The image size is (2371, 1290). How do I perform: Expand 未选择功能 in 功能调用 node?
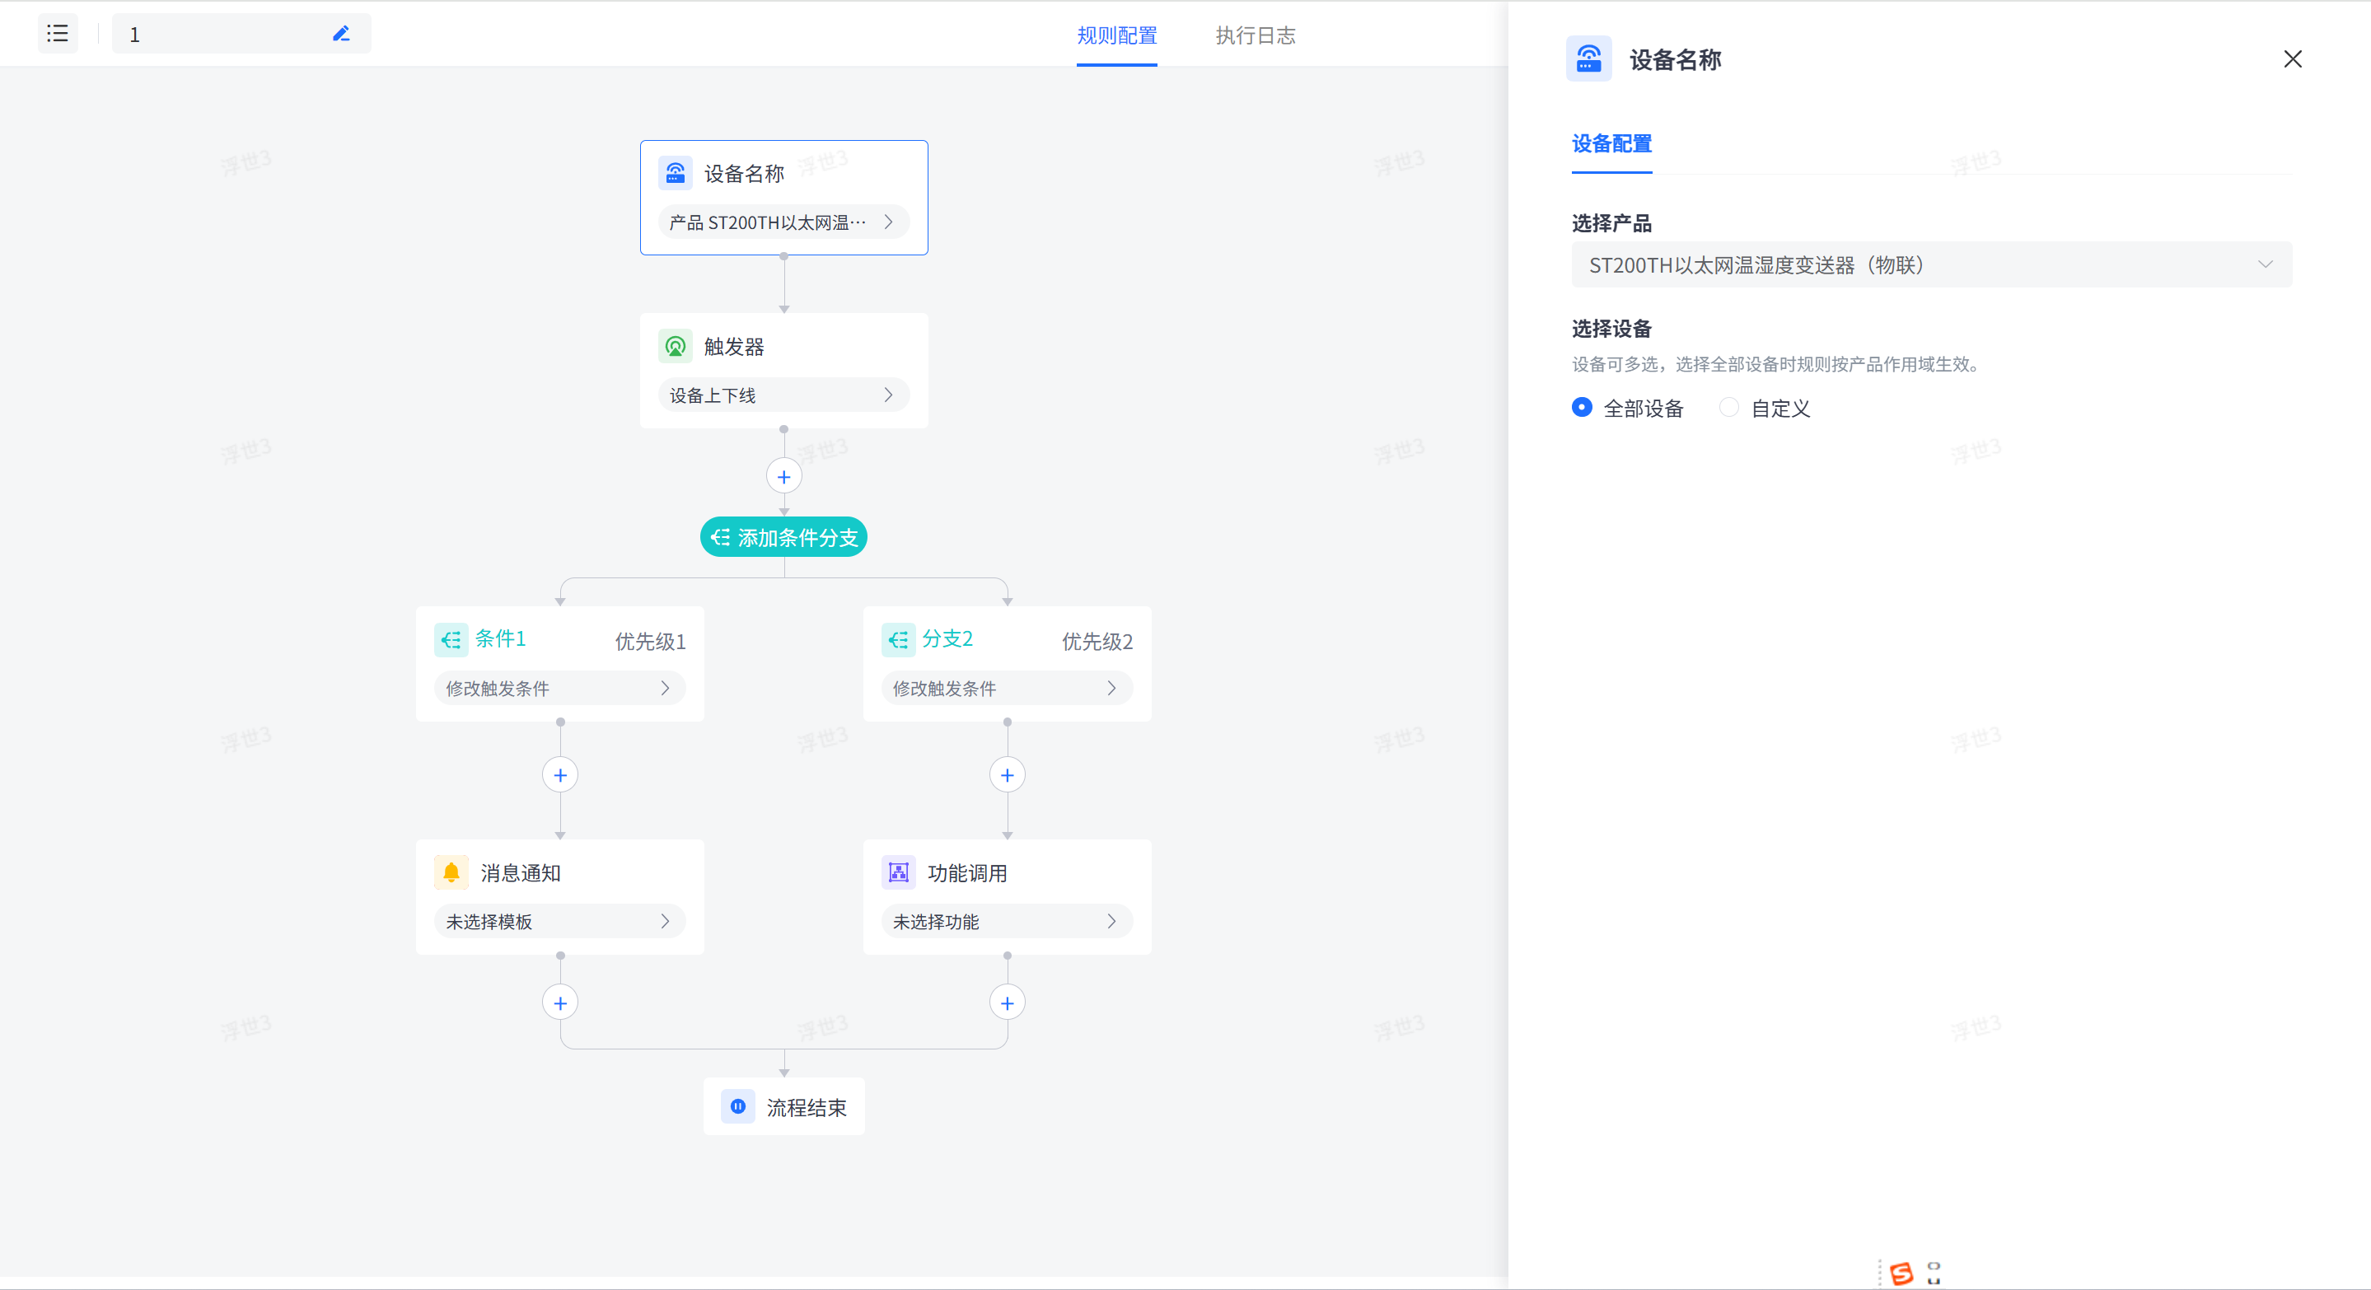1007,921
